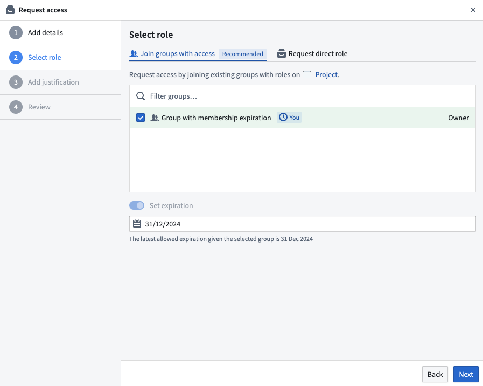Click the calendar icon in date field
This screenshot has height=386, width=483.
coord(137,224)
